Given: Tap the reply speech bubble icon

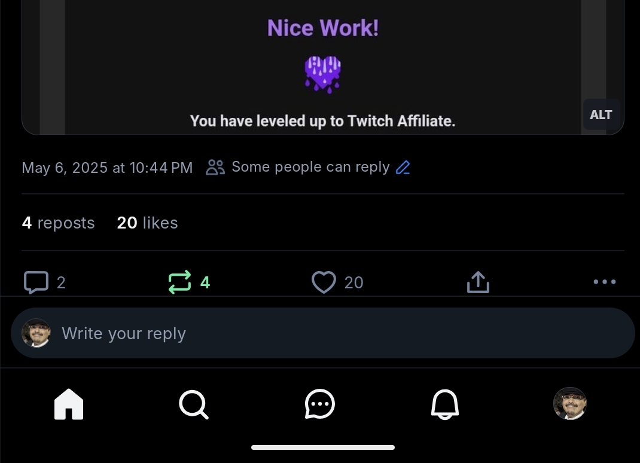Looking at the screenshot, I should click(36, 282).
